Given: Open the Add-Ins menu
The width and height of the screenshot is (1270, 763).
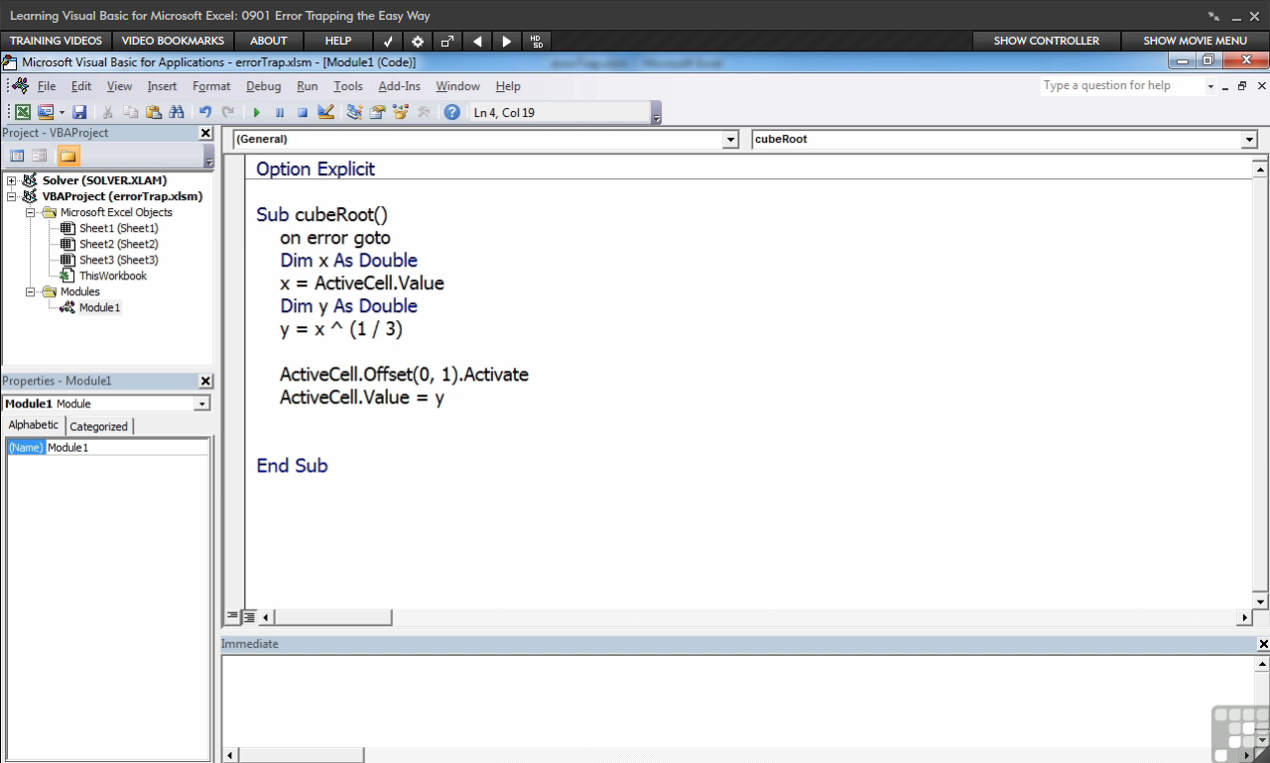Looking at the screenshot, I should pos(399,86).
